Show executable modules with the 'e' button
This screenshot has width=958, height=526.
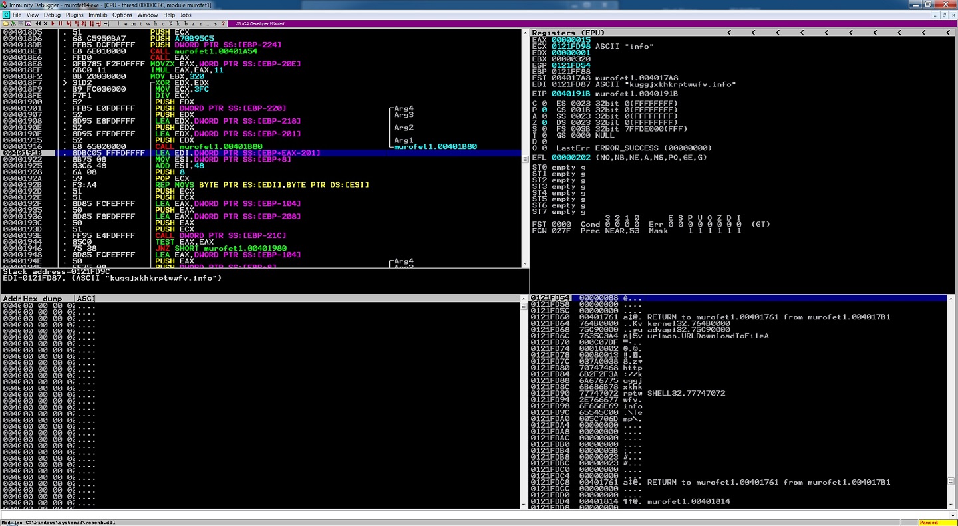126,23
